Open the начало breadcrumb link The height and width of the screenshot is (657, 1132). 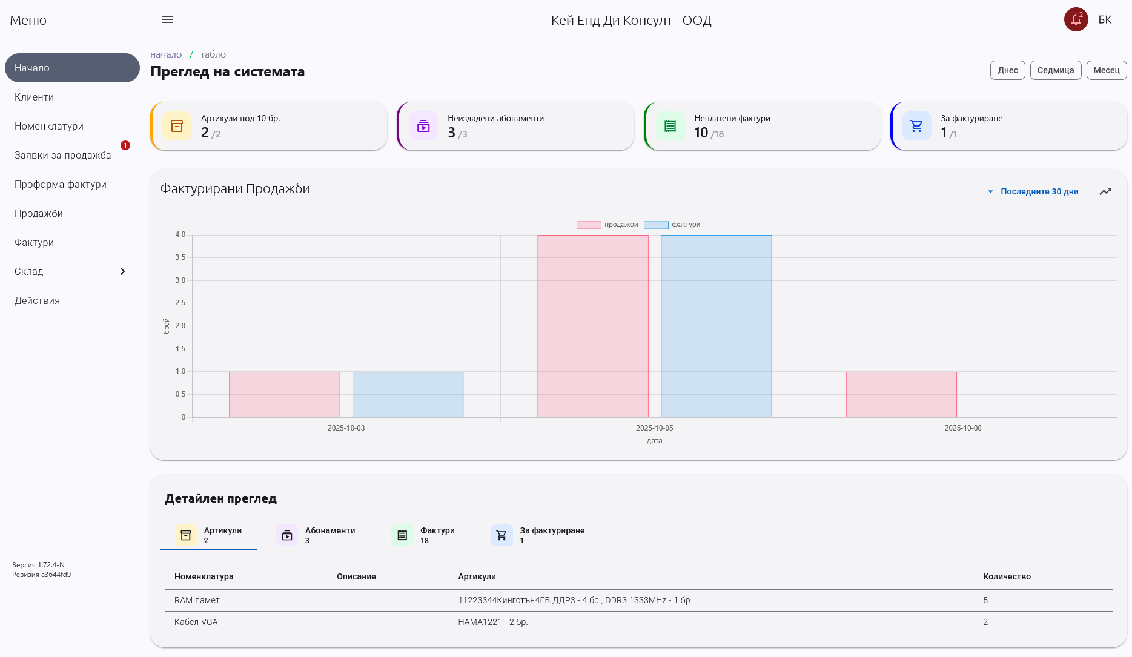click(x=167, y=54)
